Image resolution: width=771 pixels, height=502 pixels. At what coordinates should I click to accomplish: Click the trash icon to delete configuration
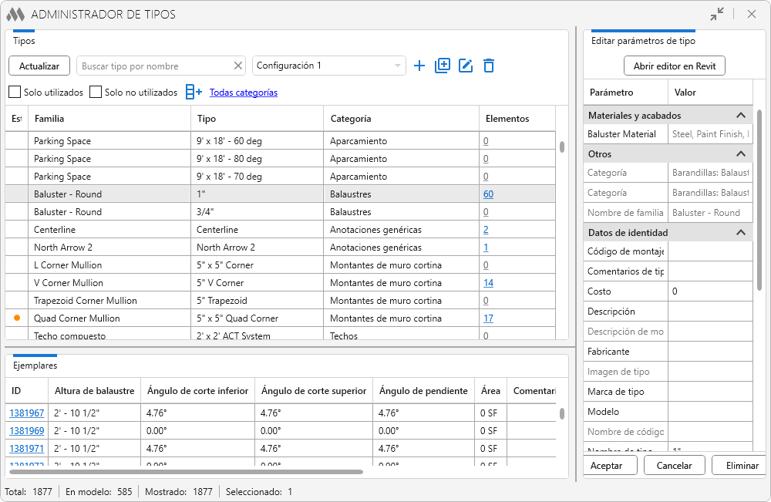(488, 66)
